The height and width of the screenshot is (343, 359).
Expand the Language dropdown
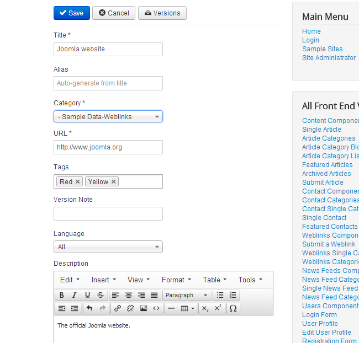(x=108, y=247)
